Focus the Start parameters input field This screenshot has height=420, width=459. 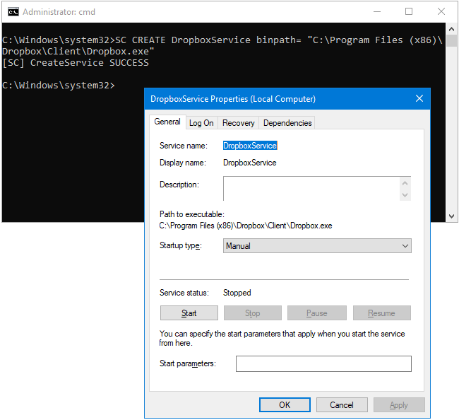[323, 363]
